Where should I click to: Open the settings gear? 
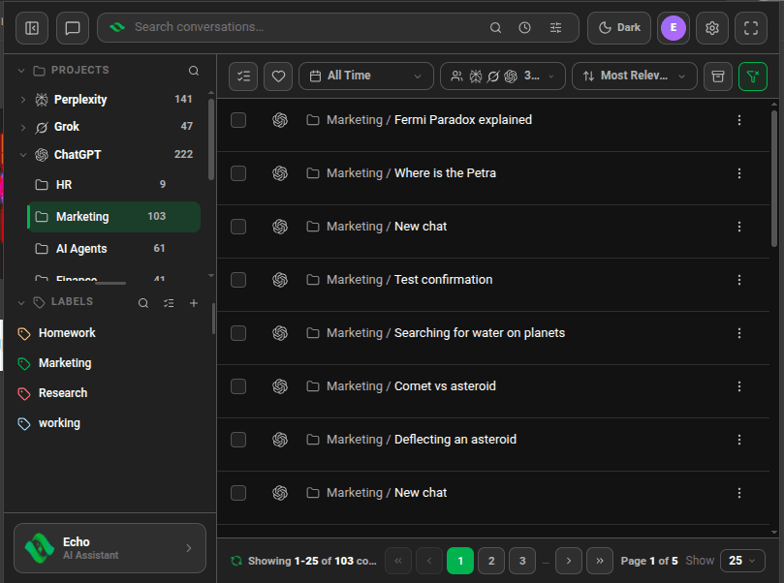click(712, 28)
